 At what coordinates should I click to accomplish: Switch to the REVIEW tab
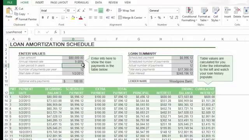(113, 3)
